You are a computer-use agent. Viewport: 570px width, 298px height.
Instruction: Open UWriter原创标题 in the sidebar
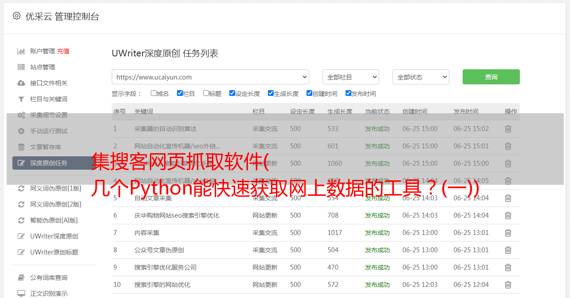coord(54,252)
